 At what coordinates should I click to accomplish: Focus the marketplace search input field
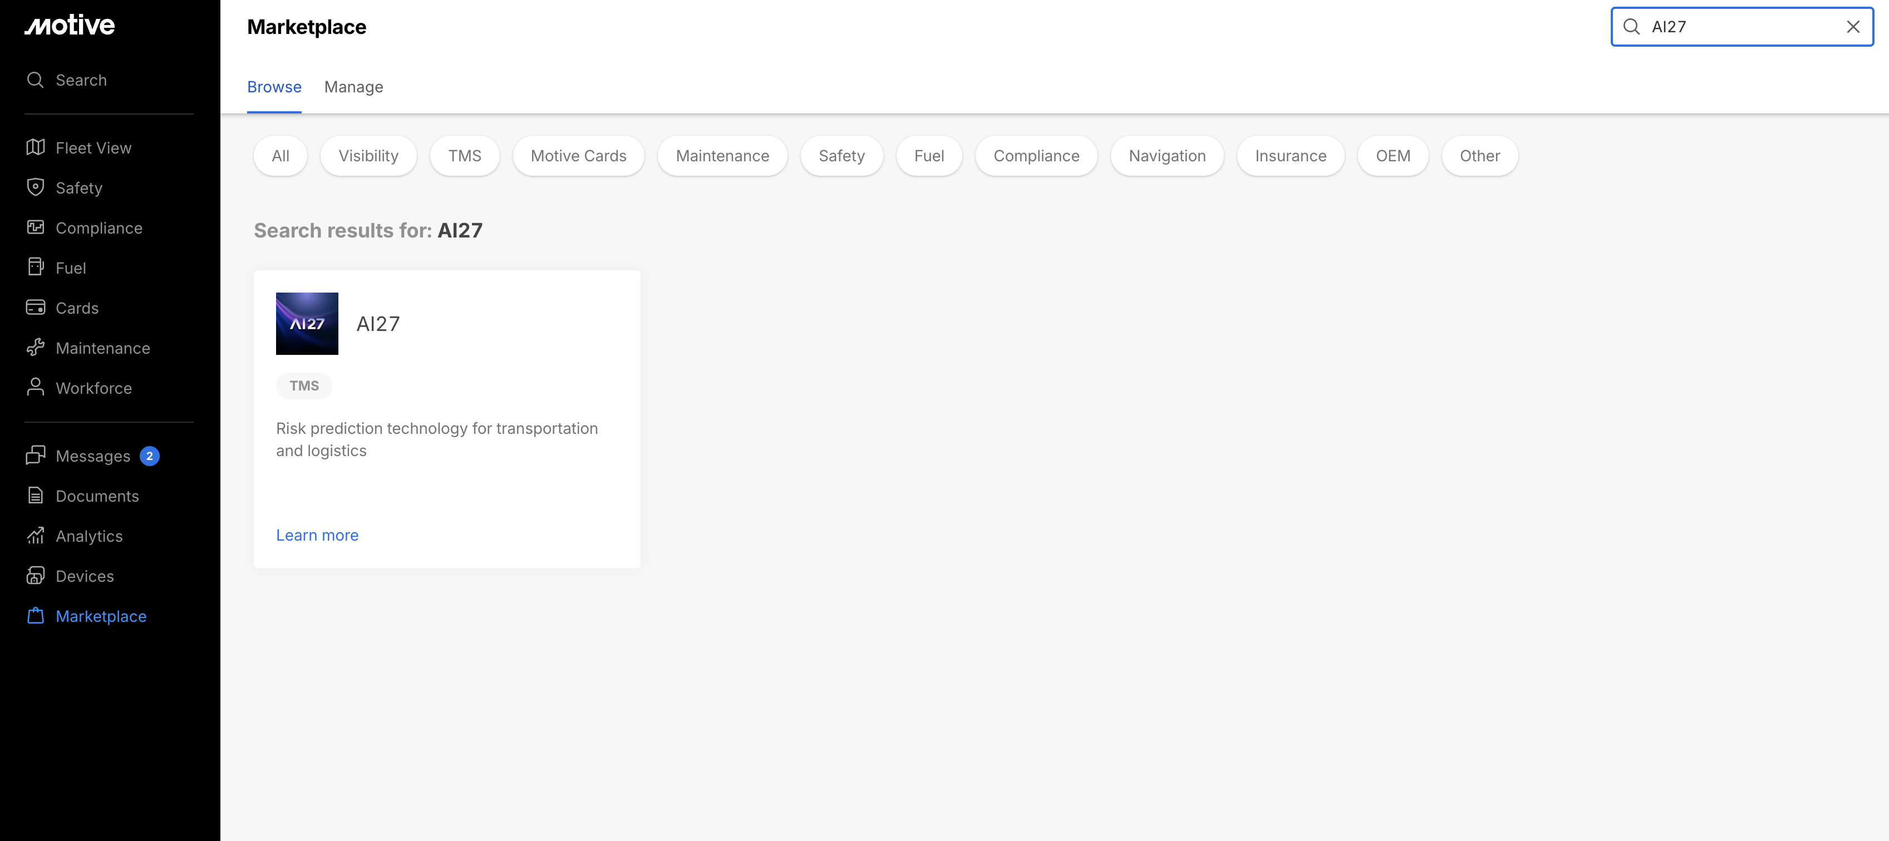(1742, 26)
